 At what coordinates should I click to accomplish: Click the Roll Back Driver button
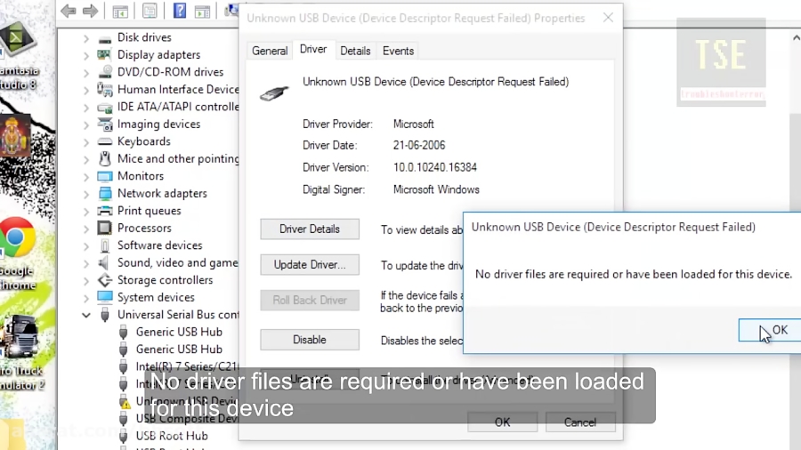(310, 300)
